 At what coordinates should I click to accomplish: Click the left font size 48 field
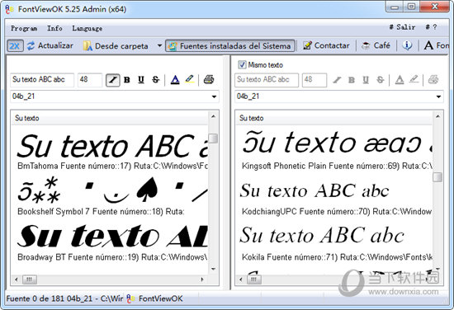pyautogui.click(x=90, y=80)
